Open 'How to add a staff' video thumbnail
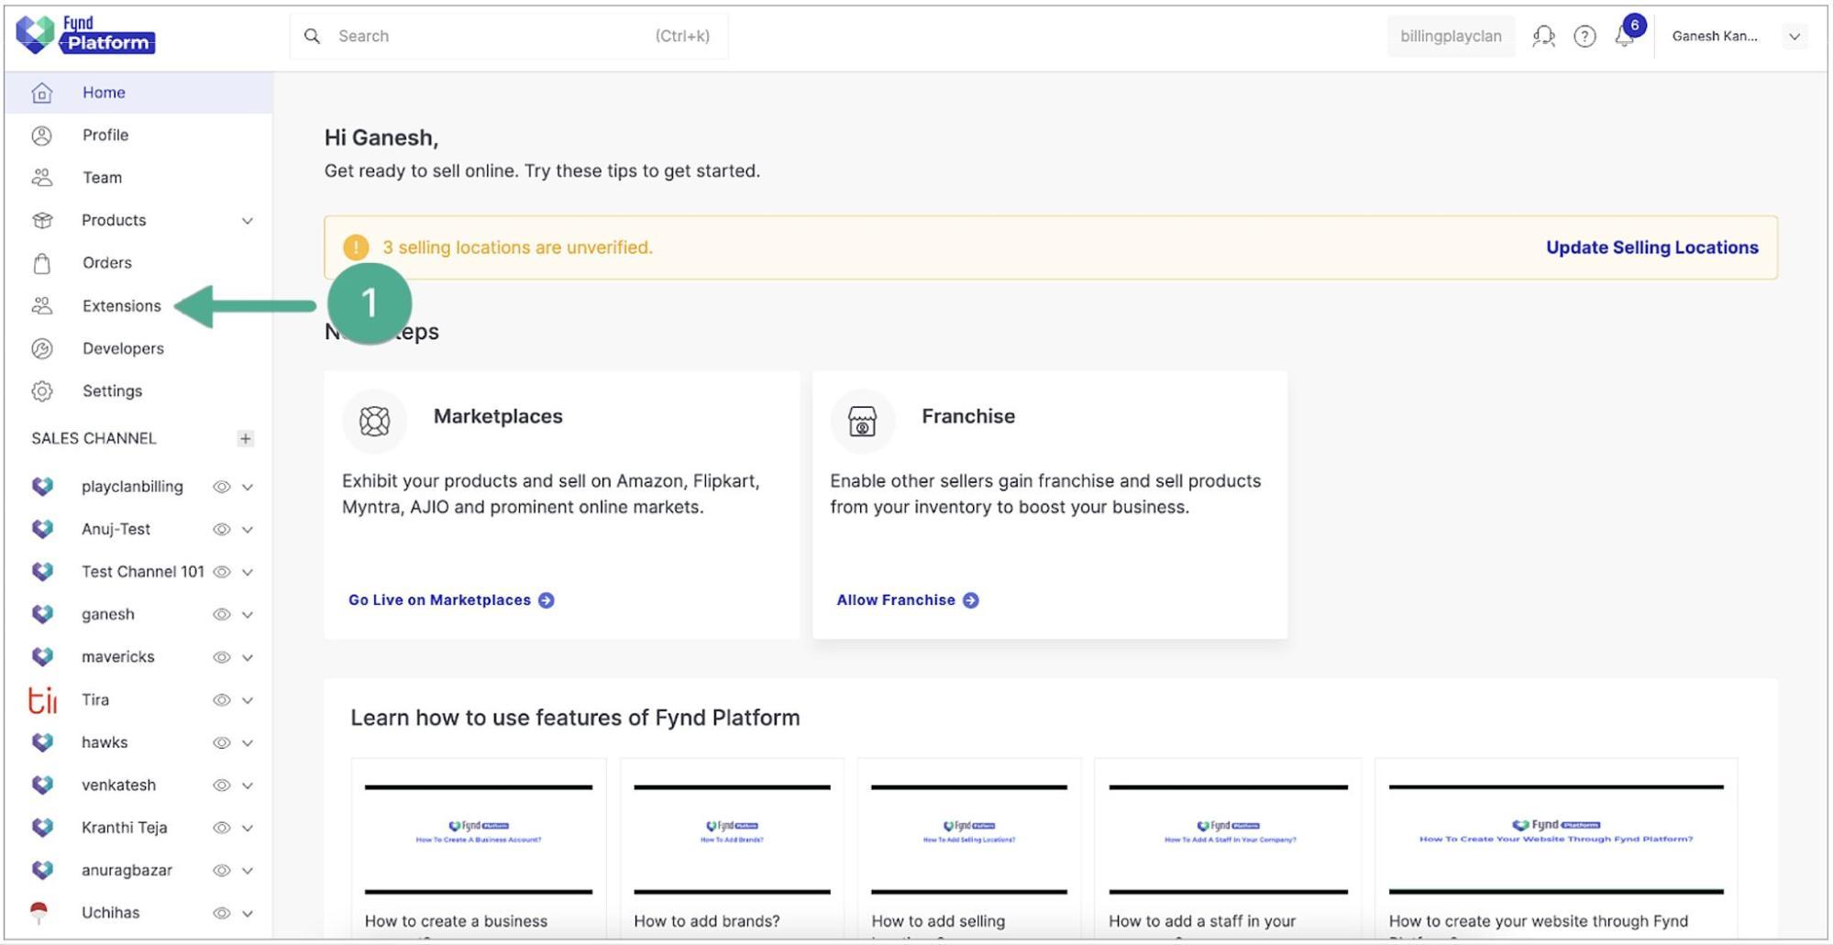The width and height of the screenshot is (1833, 945). 1228,839
